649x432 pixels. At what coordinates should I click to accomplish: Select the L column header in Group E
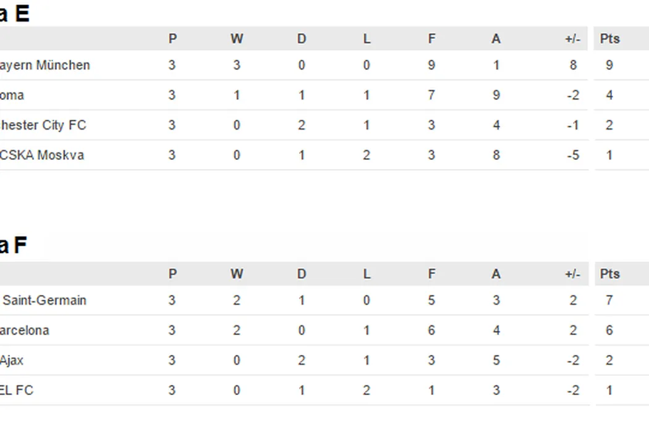(367, 39)
